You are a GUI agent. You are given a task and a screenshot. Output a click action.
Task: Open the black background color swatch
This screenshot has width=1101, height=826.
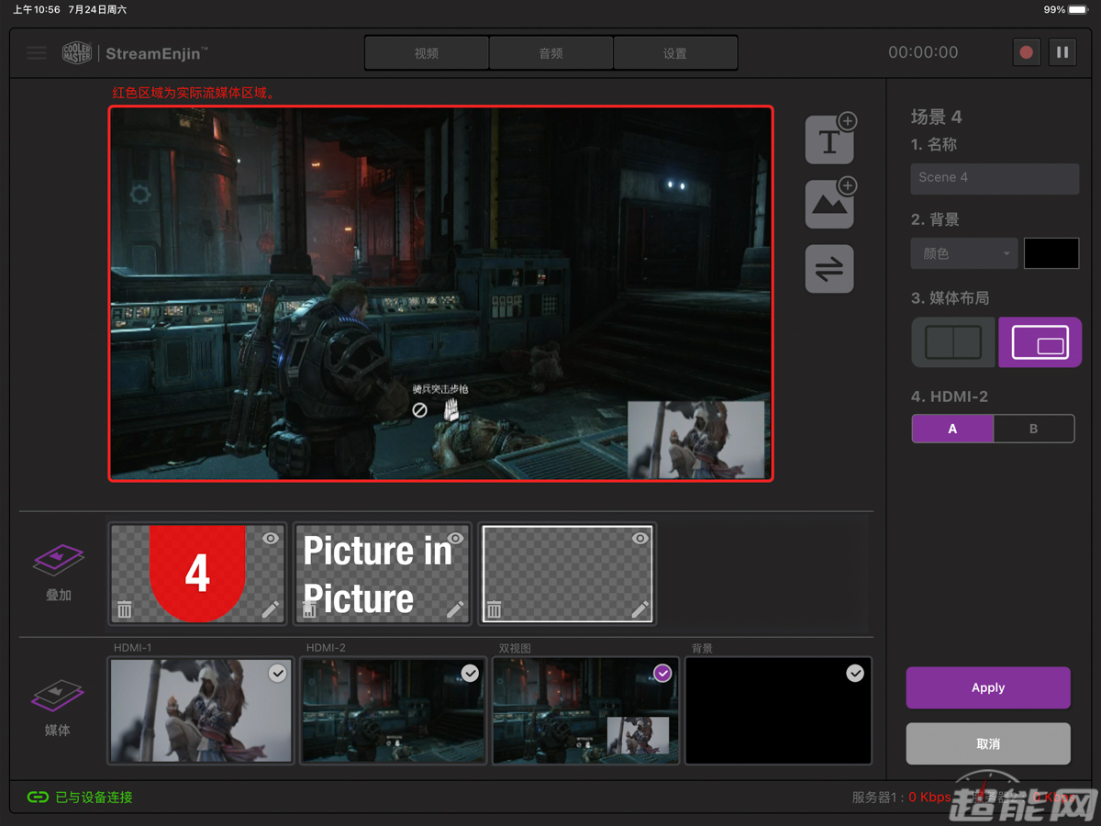[x=1051, y=253]
